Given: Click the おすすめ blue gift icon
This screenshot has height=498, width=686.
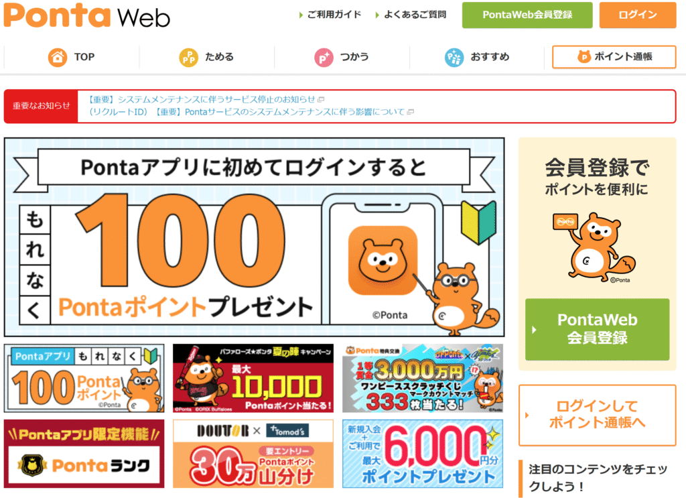Looking at the screenshot, I should 454,58.
